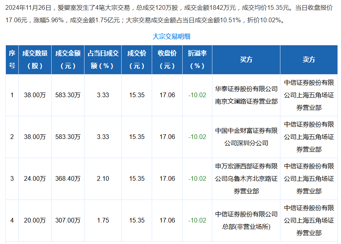Click buyer 申万宏源西部证券乌鲁木齐北京路

click(246, 179)
